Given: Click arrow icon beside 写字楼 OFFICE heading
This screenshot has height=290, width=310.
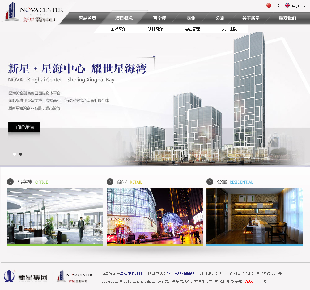Looking at the screenshot, I should pyautogui.click(x=10, y=182).
